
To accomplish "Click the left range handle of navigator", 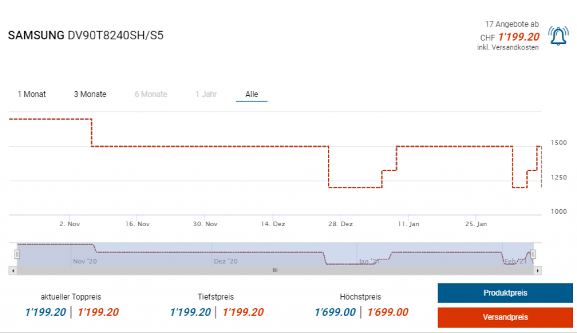I will [x=17, y=254].
